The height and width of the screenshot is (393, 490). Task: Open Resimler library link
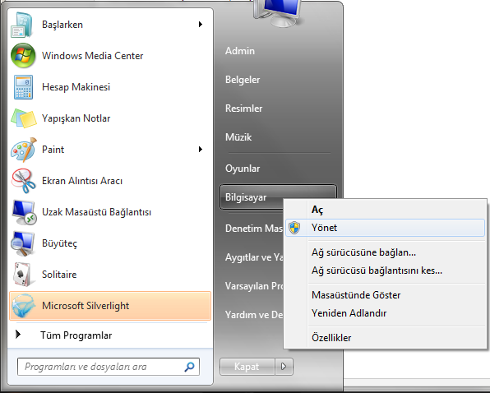[243, 109]
